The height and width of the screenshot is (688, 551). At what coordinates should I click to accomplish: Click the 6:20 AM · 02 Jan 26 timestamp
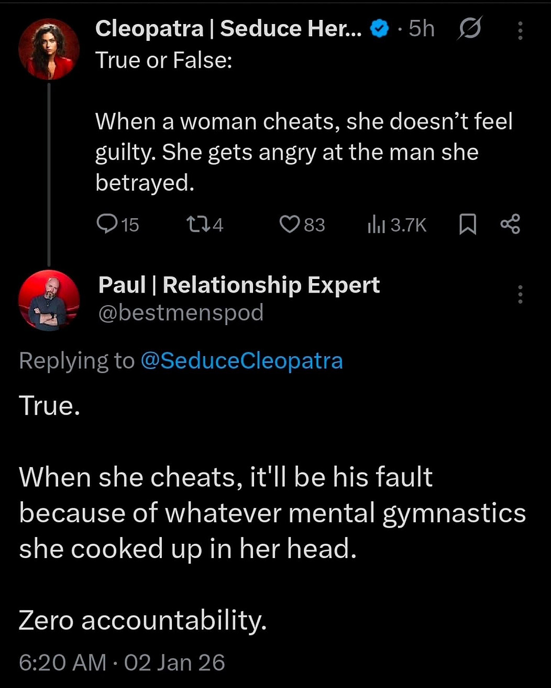point(122,662)
